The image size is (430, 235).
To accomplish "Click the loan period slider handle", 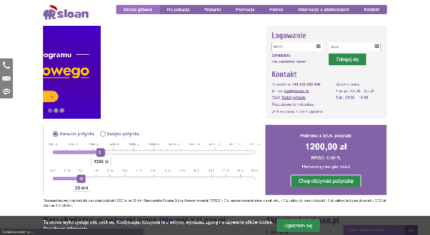I will click(81, 179).
